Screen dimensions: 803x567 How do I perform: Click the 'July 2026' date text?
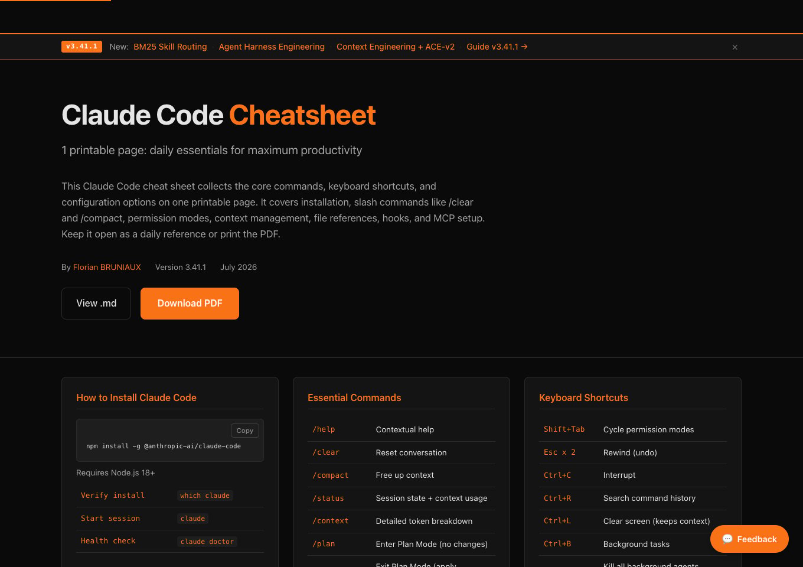(239, 267)
